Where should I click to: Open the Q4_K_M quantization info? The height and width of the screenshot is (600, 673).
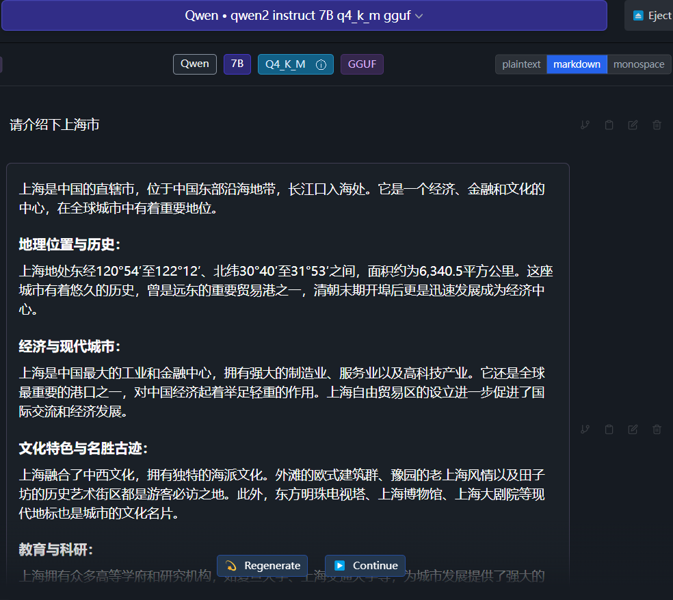click(321, 64)
